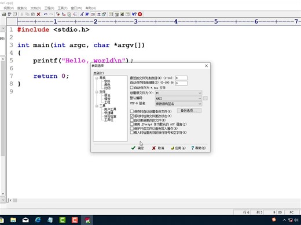Click the Set Font 'A' toolbar icon
Viewport: 301px width, 225px height.
point(82,14)
